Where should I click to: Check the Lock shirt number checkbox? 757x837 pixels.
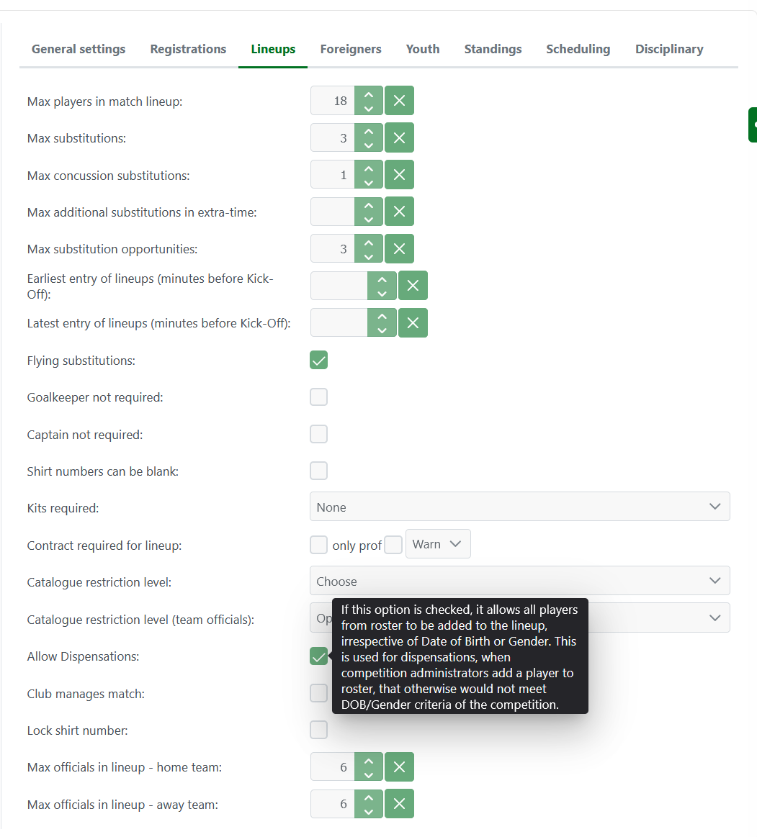pyautogui.click(x=318, y=730)
